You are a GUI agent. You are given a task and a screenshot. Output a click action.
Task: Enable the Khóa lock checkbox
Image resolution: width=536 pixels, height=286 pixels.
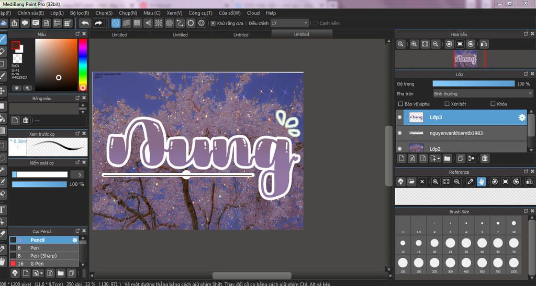pyautogui.click(x=493, y=104)
